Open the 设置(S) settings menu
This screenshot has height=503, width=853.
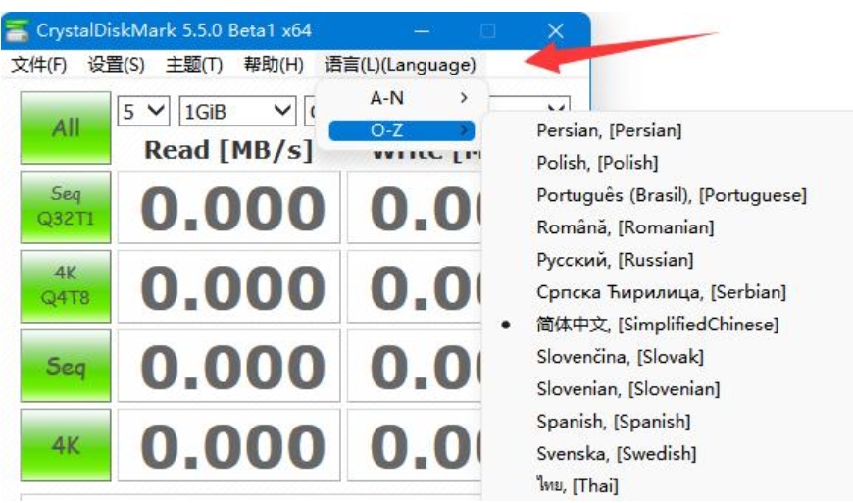[x=116, y=65]
